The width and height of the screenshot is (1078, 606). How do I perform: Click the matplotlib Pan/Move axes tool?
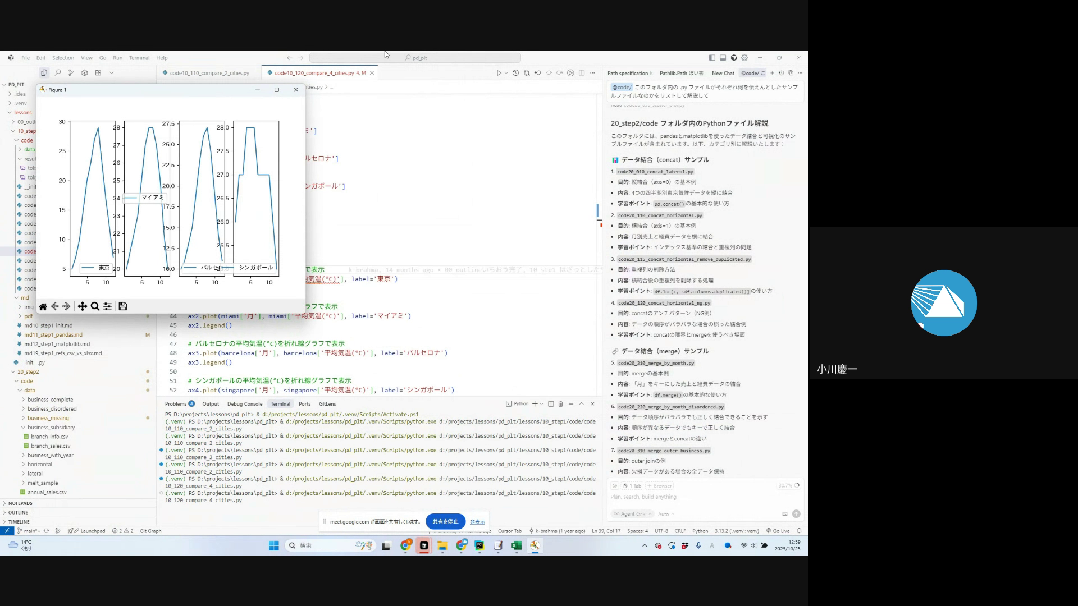[x=82, y=306]
